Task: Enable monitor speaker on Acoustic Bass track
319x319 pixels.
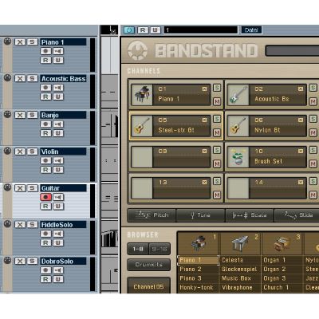Action: pos(58,88)
